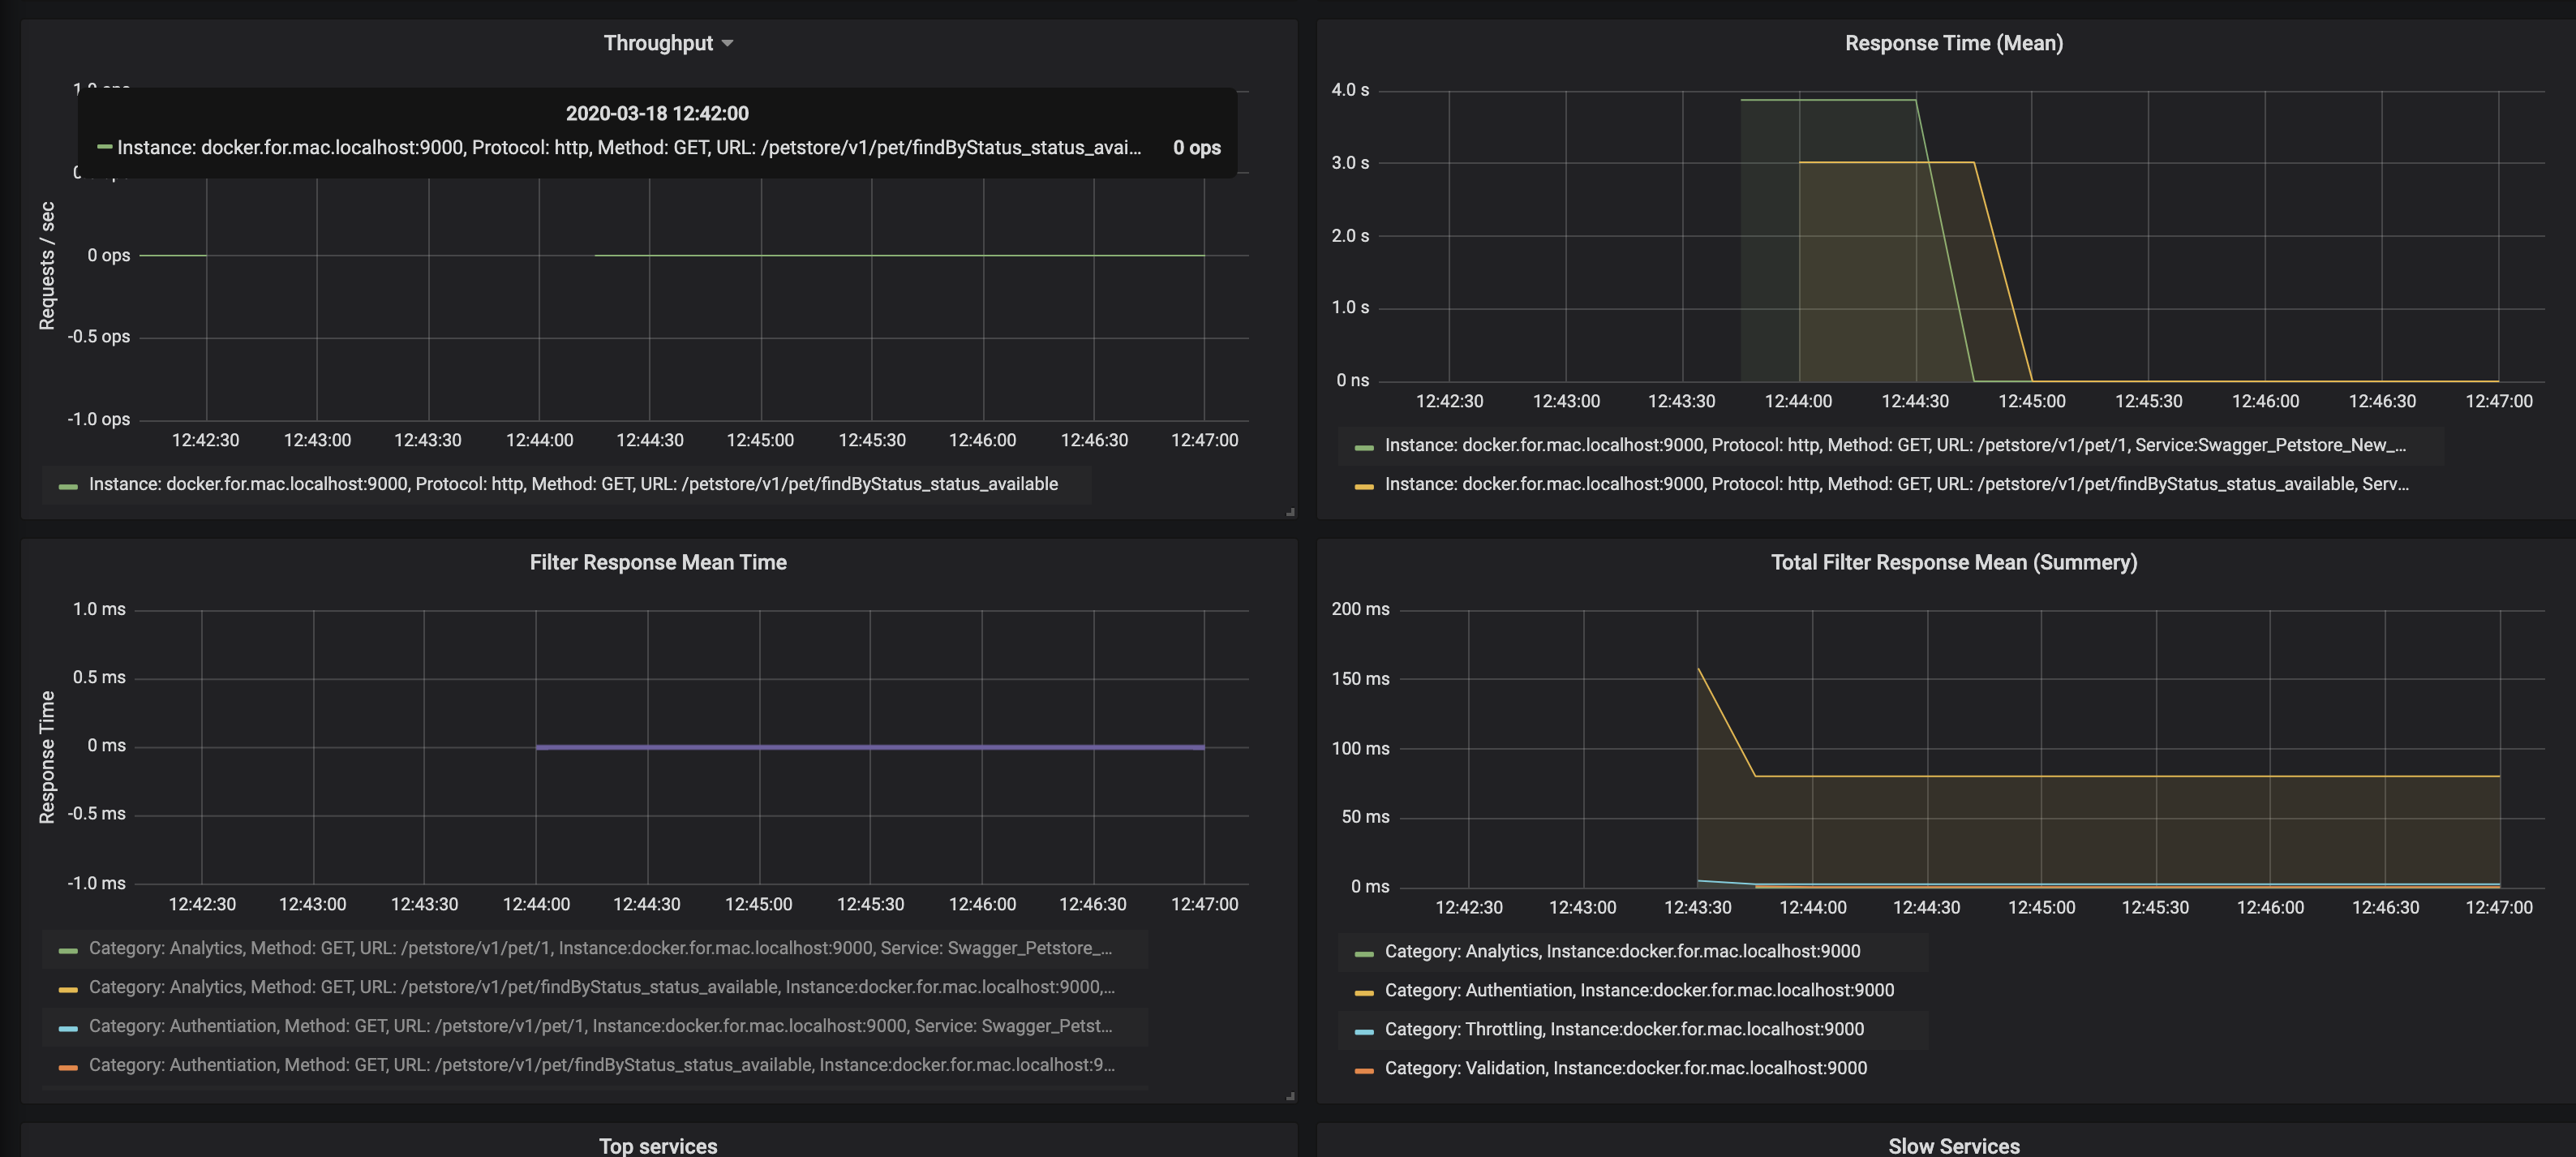Viewport: 2576px width, 1157px height.
Task: Open the Response Time (Mean) panel menu
Action: pos(1953,44)
